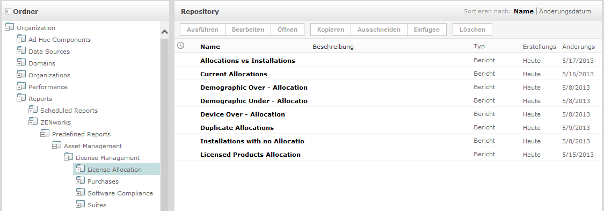Sort repository by Änderungsdatum
This screenshot has width=604, height=211.
click(x=565, y=11)
